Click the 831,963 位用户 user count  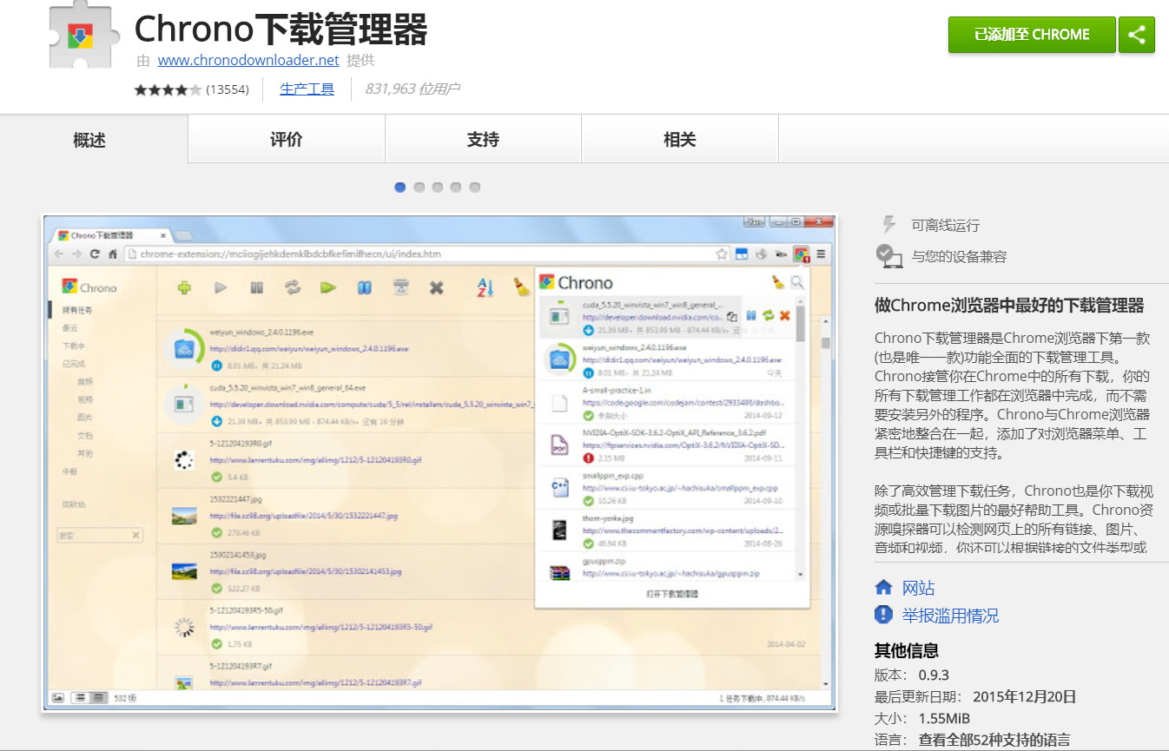click(x=412, y=89)
